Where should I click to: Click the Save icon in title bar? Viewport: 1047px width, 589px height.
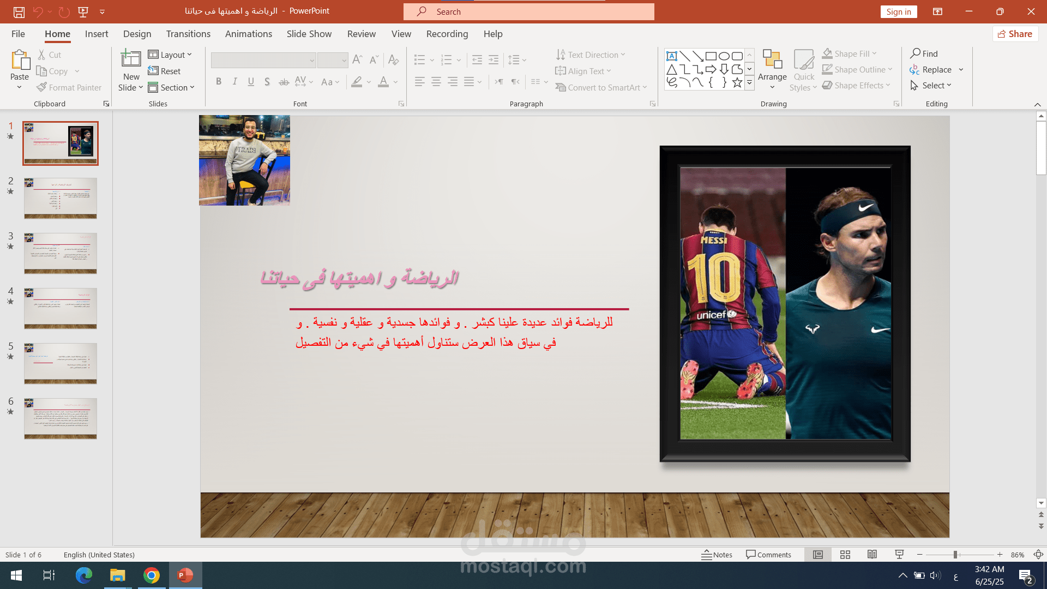[x=19, y=11]
